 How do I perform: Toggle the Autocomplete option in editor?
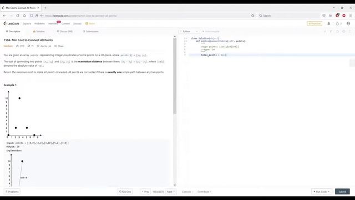point(211,32)
